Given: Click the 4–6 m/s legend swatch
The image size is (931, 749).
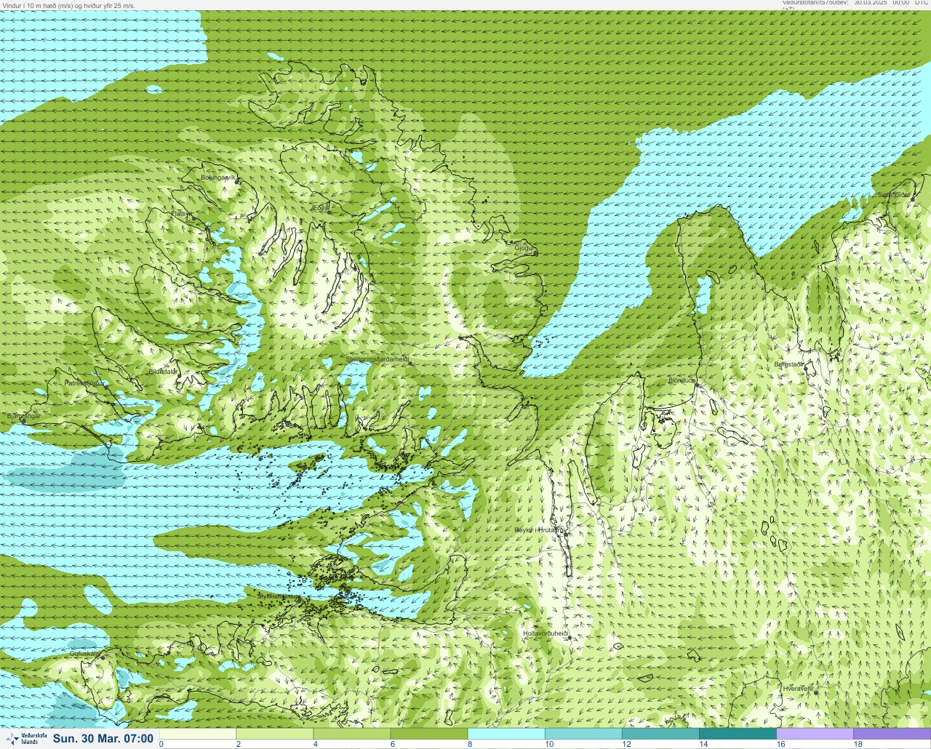Looking at the screenshot, I should click(352, 734).
